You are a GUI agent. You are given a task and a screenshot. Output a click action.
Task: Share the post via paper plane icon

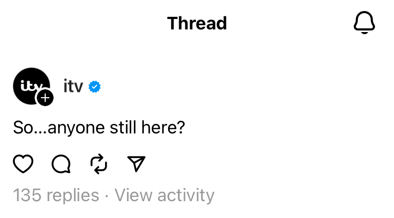[137, 164]
